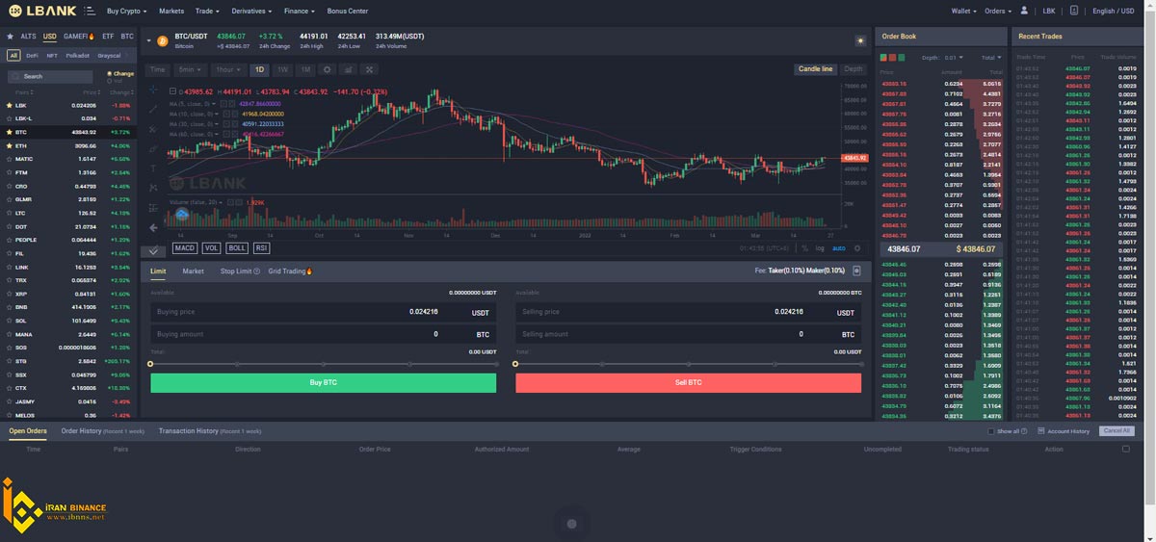Image resolution: width=1156 pixels, height=542 pixels.
Task: Click the buy amount percentage slider handle
Action: pos(150,364)
